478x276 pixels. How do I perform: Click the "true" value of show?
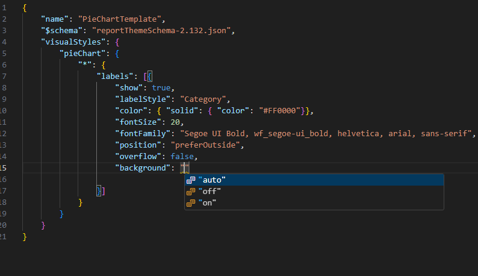click(x=161, y=87)
